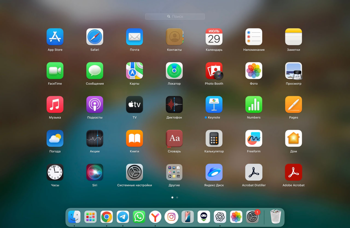Launch Adobe Acrobat
The height and width of the screenshot is (228, 350).
click(x=293, y=172)
